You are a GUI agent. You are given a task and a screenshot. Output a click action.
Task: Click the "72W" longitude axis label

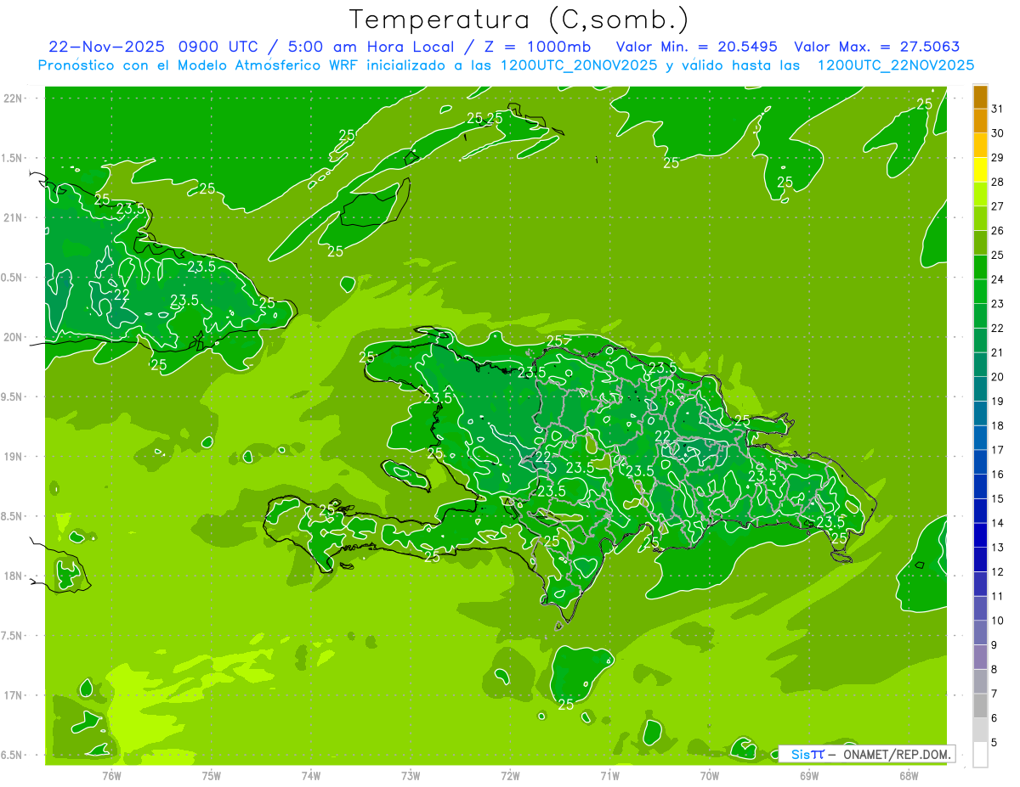(510, 776)
